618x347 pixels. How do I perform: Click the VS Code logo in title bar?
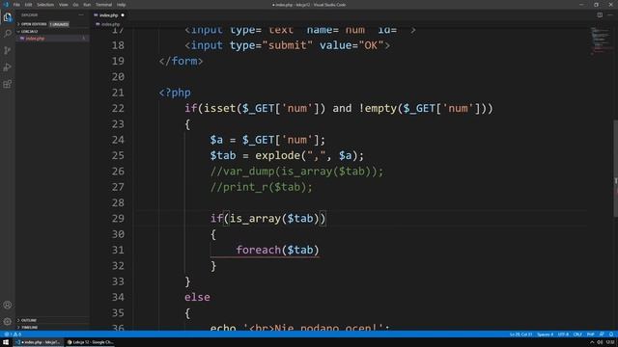6,5
